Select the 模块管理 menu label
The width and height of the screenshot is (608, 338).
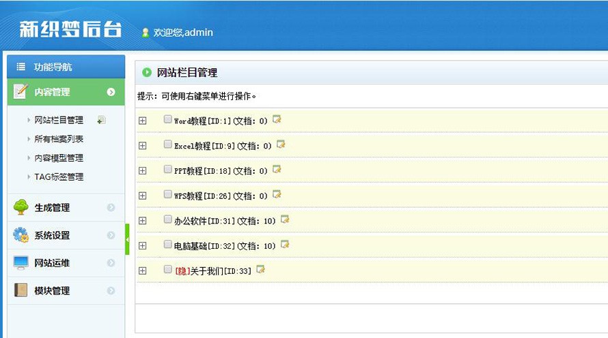click(52, 291)
